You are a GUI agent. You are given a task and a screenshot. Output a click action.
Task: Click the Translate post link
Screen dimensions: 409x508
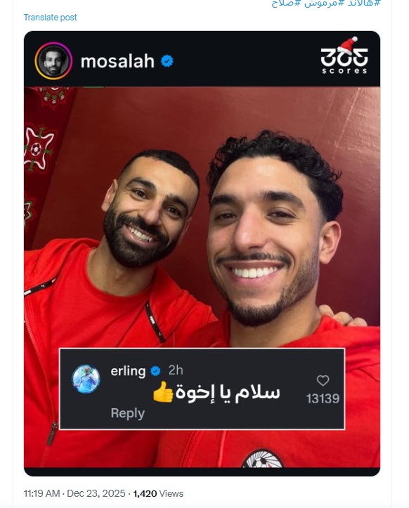50,17
